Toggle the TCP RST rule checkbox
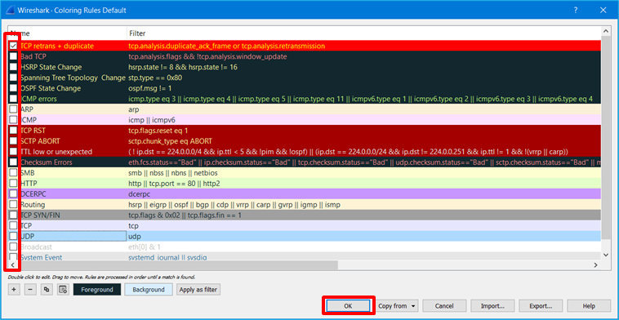This screenshot has width=619, height=320. (13, 131)
